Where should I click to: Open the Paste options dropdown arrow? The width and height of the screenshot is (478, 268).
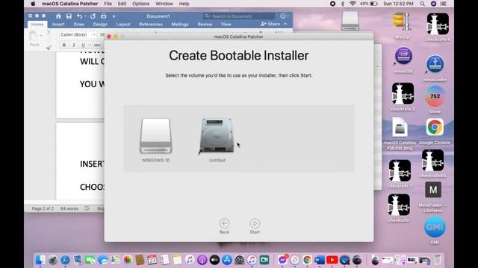[41, 36]
